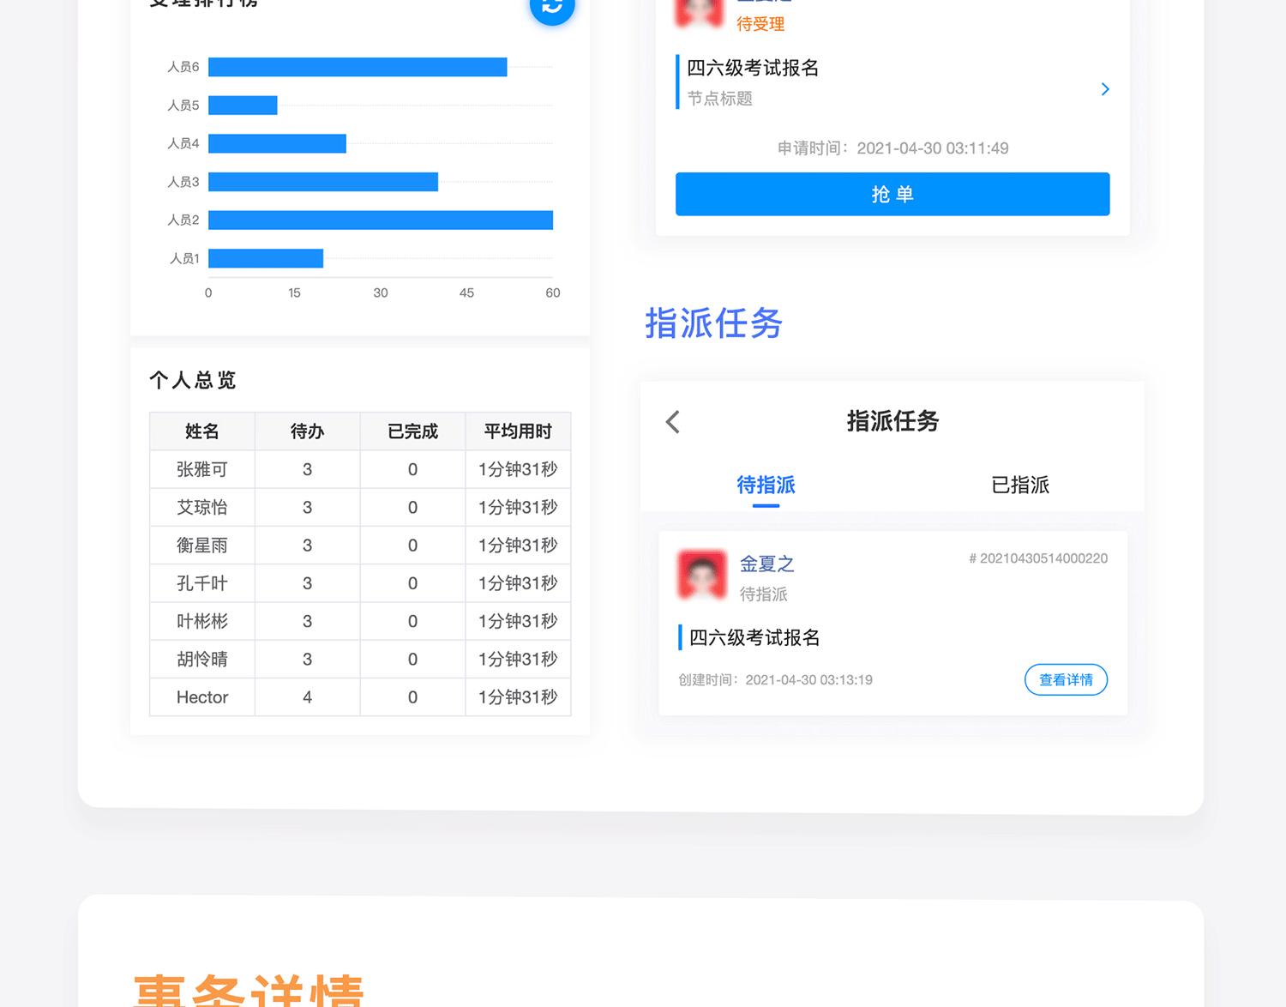
Task: Open 四六级考试报名 via right chevron arrow
Action: (1104, 89)
